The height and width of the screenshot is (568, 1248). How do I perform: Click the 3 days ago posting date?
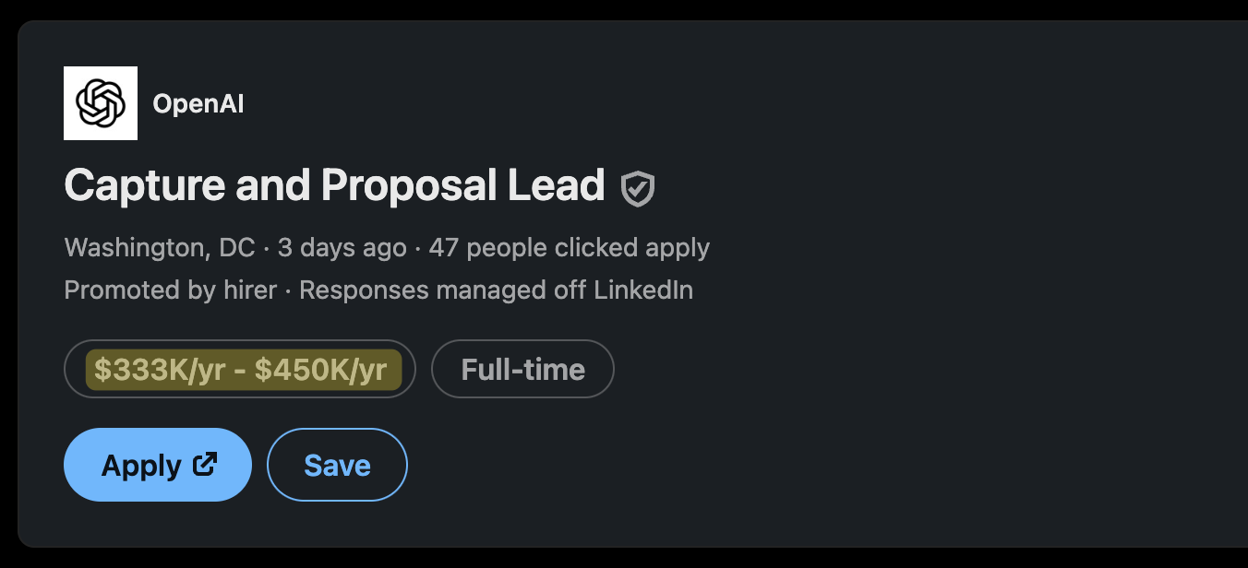pyautogui.click(x=342, y=248)
